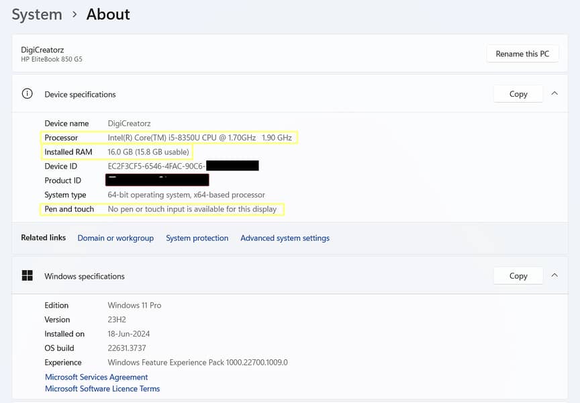The image size is (580, 403).
Task: Collapse the Device specifications section chevron
Action: click(x=554, y=94)
